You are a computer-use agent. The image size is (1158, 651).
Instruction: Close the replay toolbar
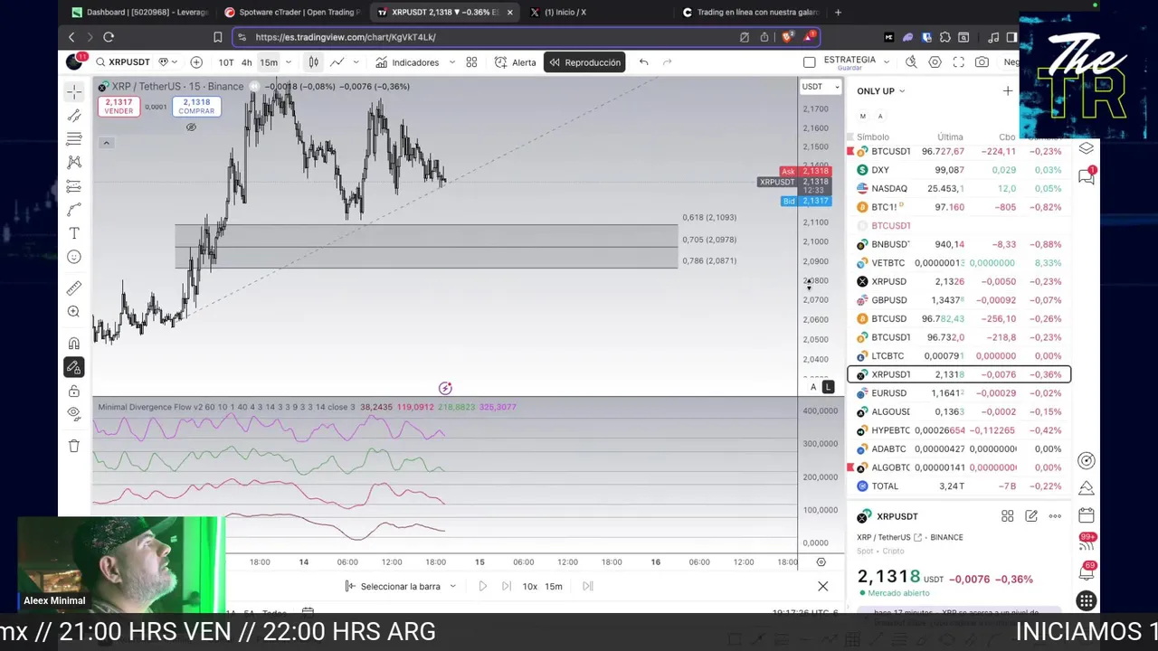click(x=822, y=587)
